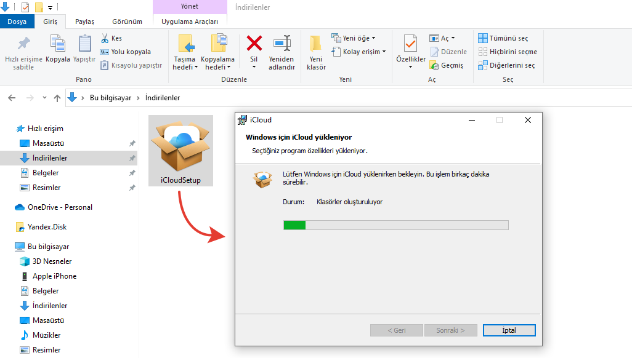
Task: Open the Özellikler properties icon
Action: pos(410,44)
